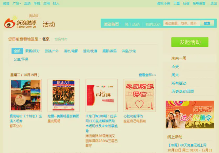The height and width of the screenshot is (153, 219).
Task: Click the Sina Weibo eye logo
Action: (x=10, y=23)
